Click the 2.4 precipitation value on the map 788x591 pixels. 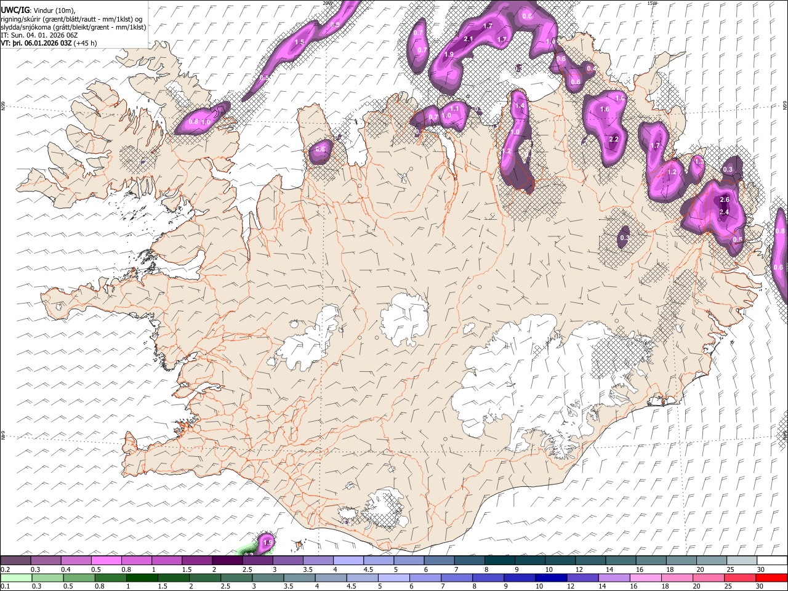pos(725,212)
